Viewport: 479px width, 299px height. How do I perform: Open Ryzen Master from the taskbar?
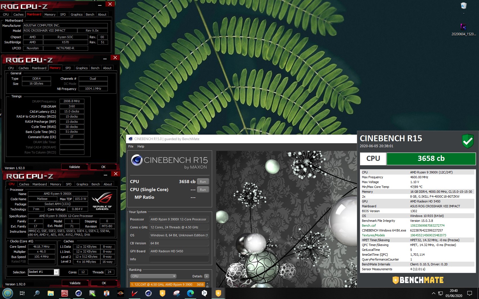tap(121, 293)
